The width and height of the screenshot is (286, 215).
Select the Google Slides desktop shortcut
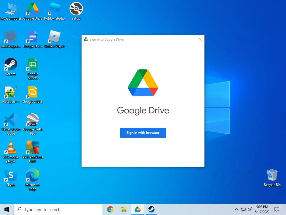(x=33, y=95)
